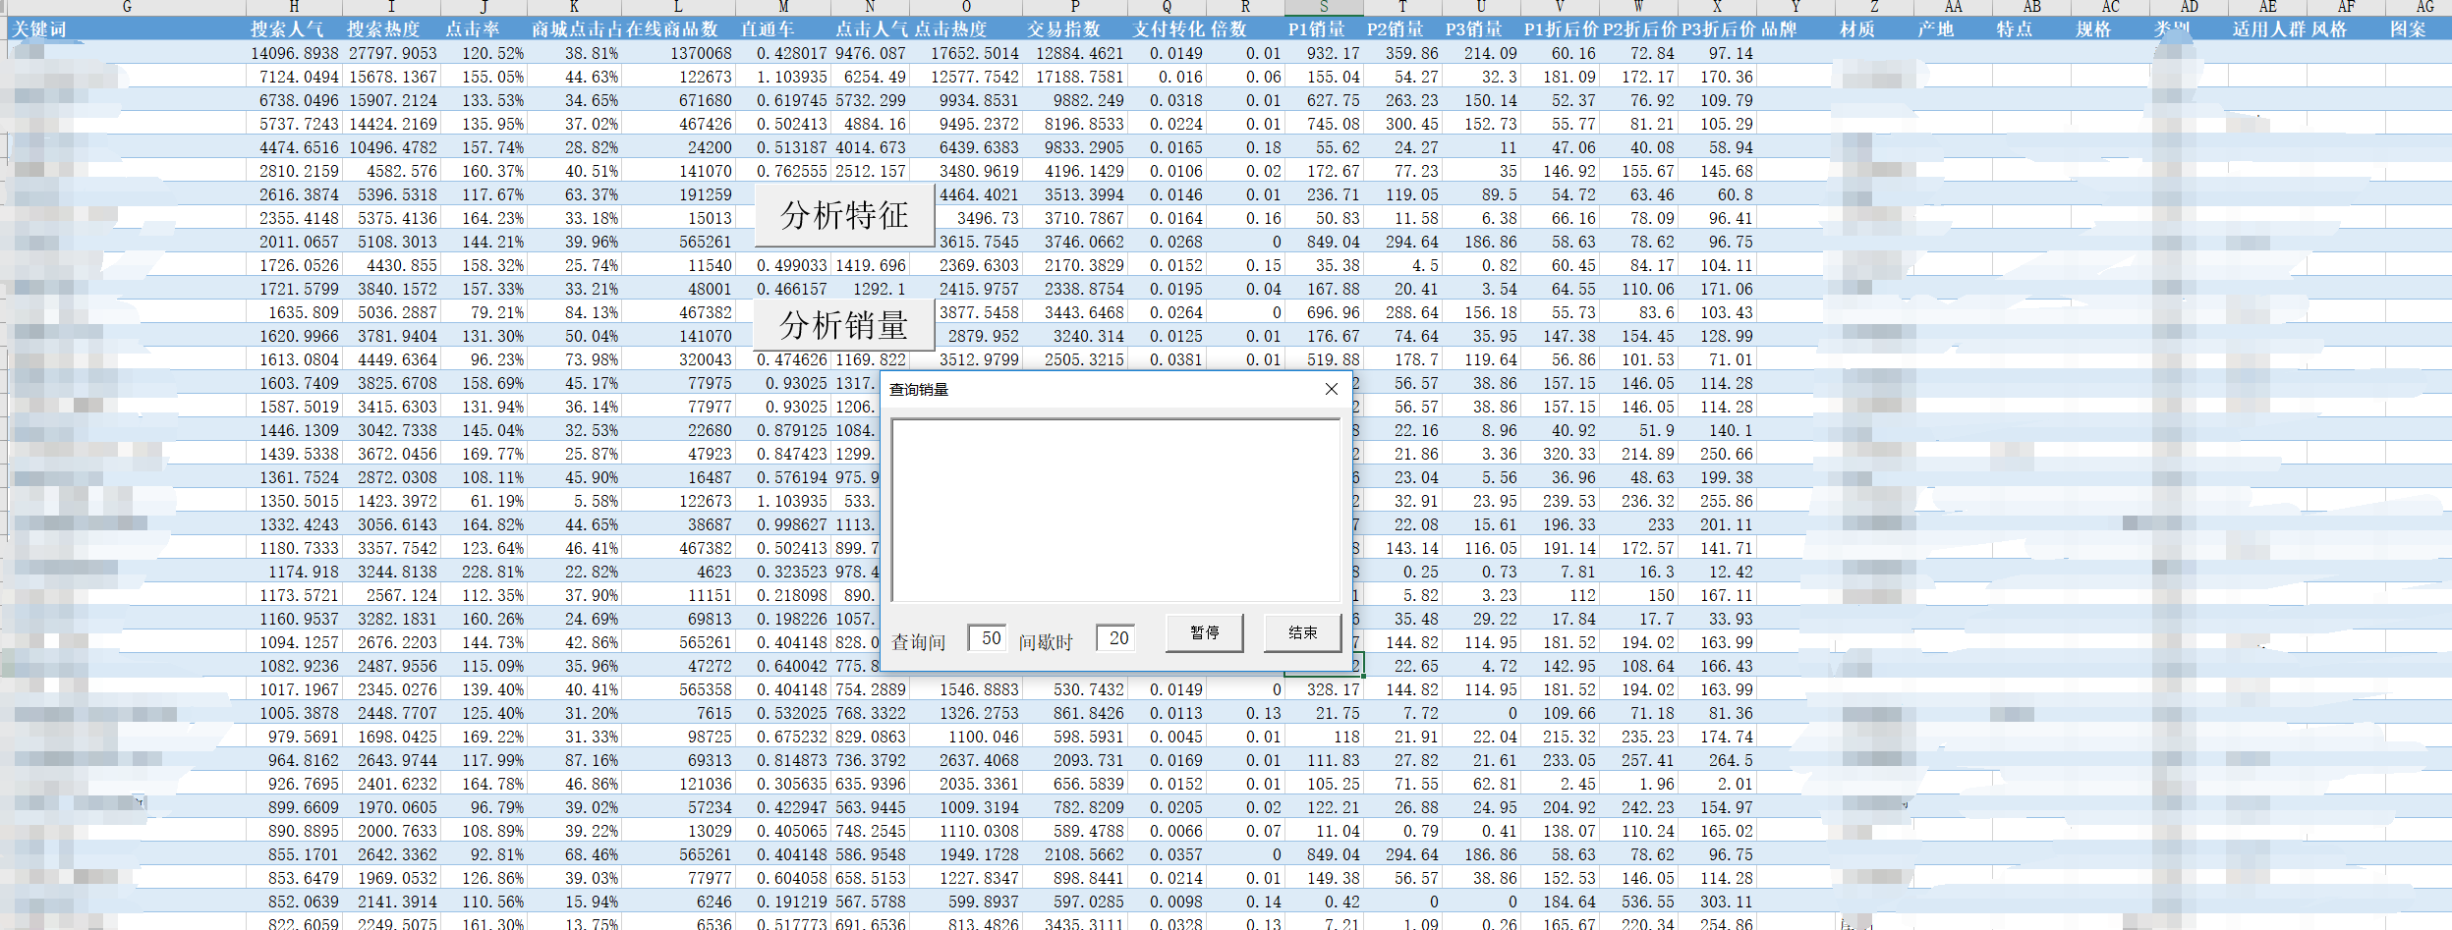Select cell with value 121036
This screenshot has width=2452, height=930.
coord(678,784)
